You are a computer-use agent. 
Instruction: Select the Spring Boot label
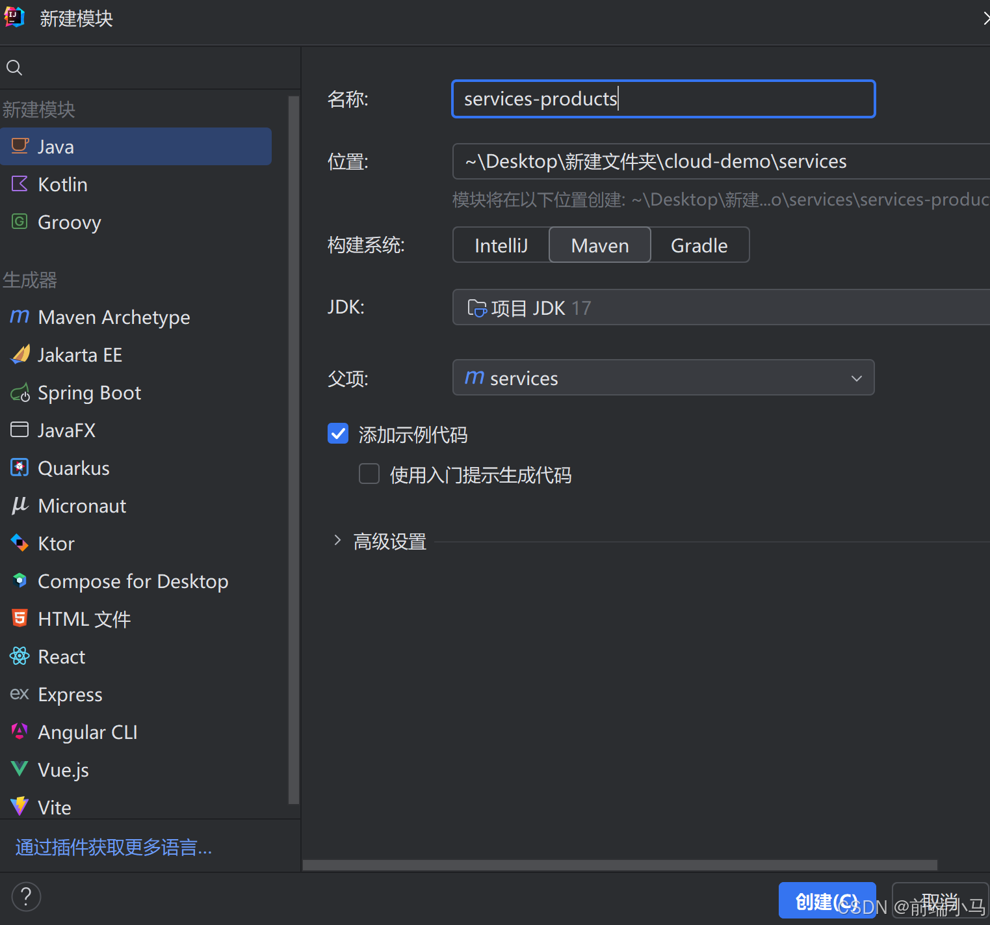pos(89,393)
